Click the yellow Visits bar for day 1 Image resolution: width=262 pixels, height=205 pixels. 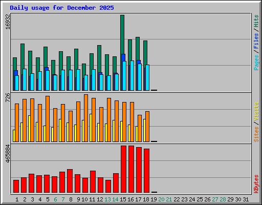(x=14, y=136)
